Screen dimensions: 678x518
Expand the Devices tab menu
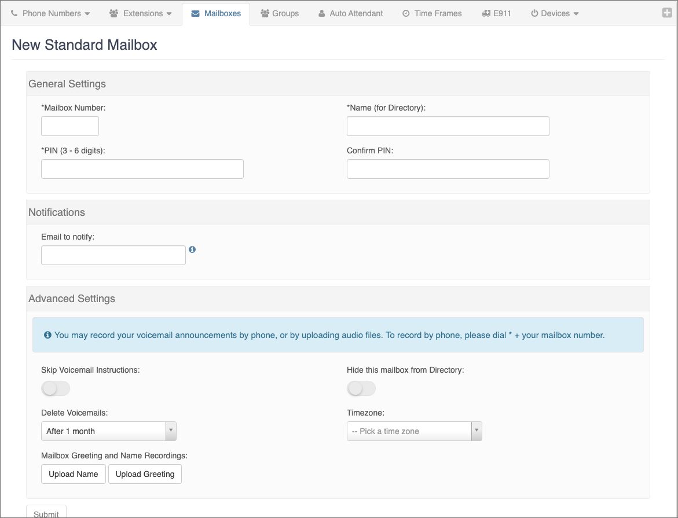555,13
